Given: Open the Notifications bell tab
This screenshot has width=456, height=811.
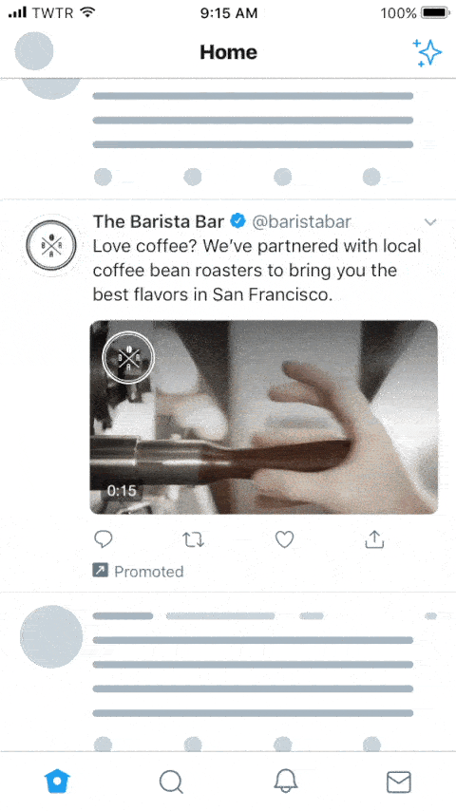Looking at the screenshot, I should [x=285, y=781].
